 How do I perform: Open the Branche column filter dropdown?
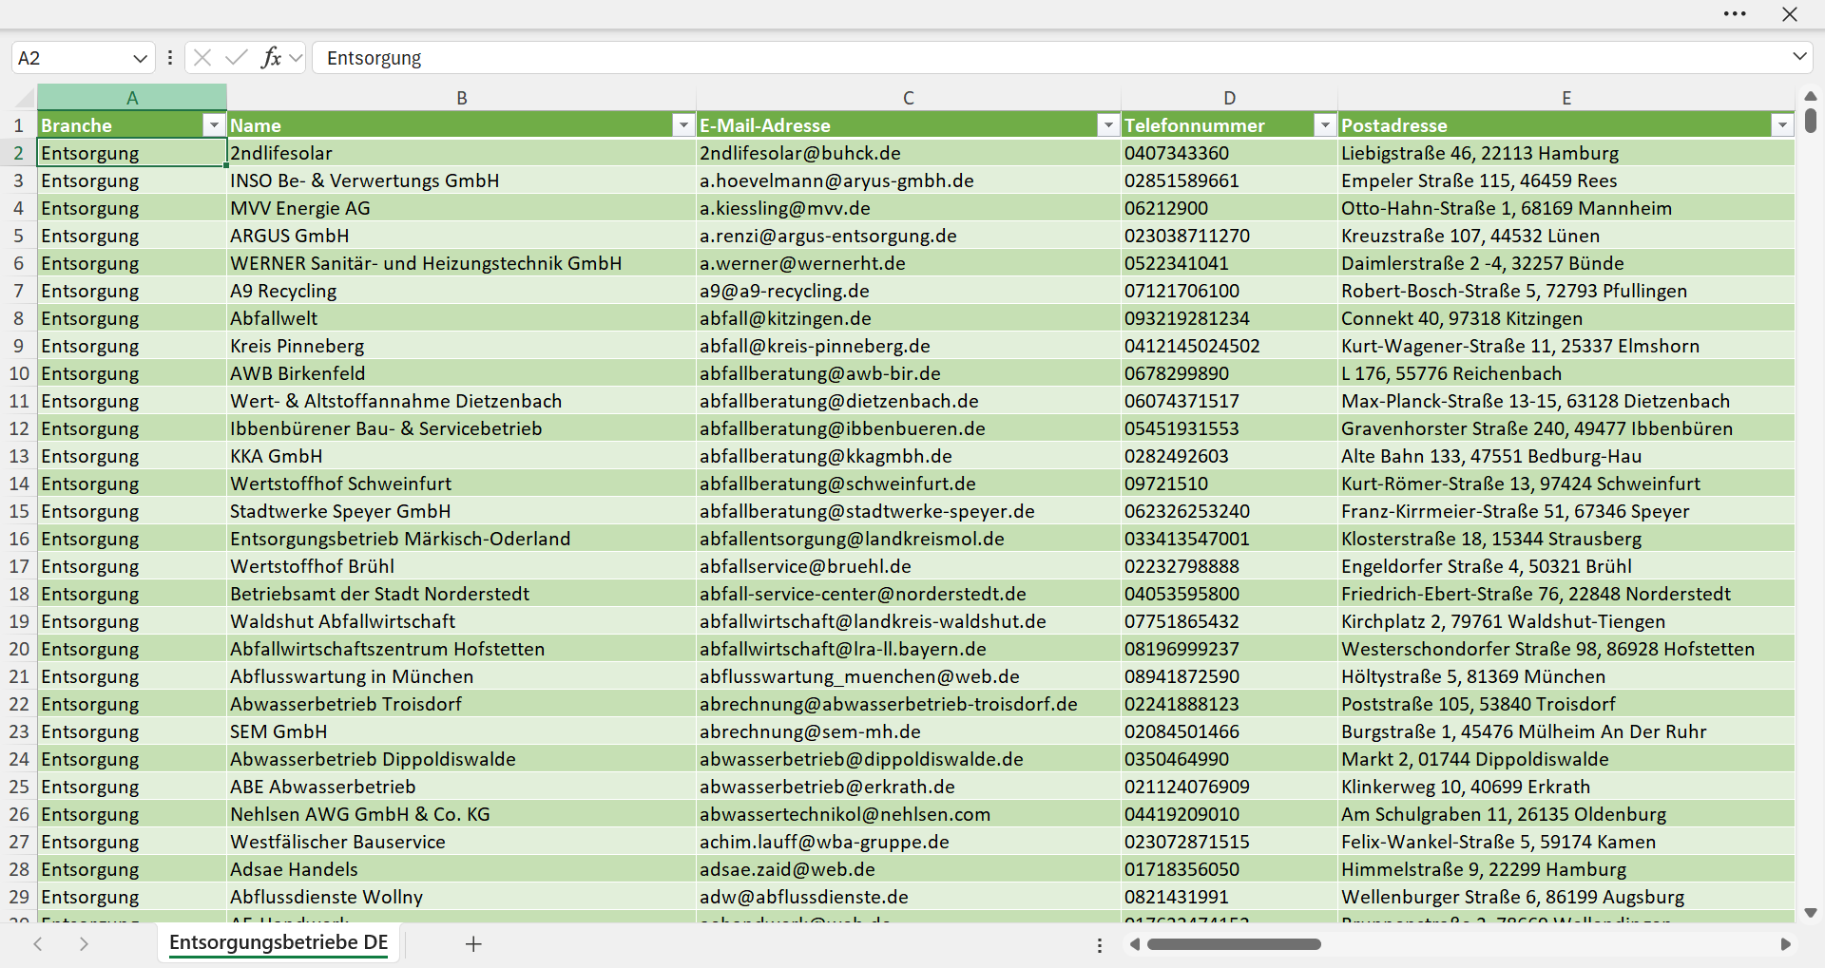(x=214, y=125)
